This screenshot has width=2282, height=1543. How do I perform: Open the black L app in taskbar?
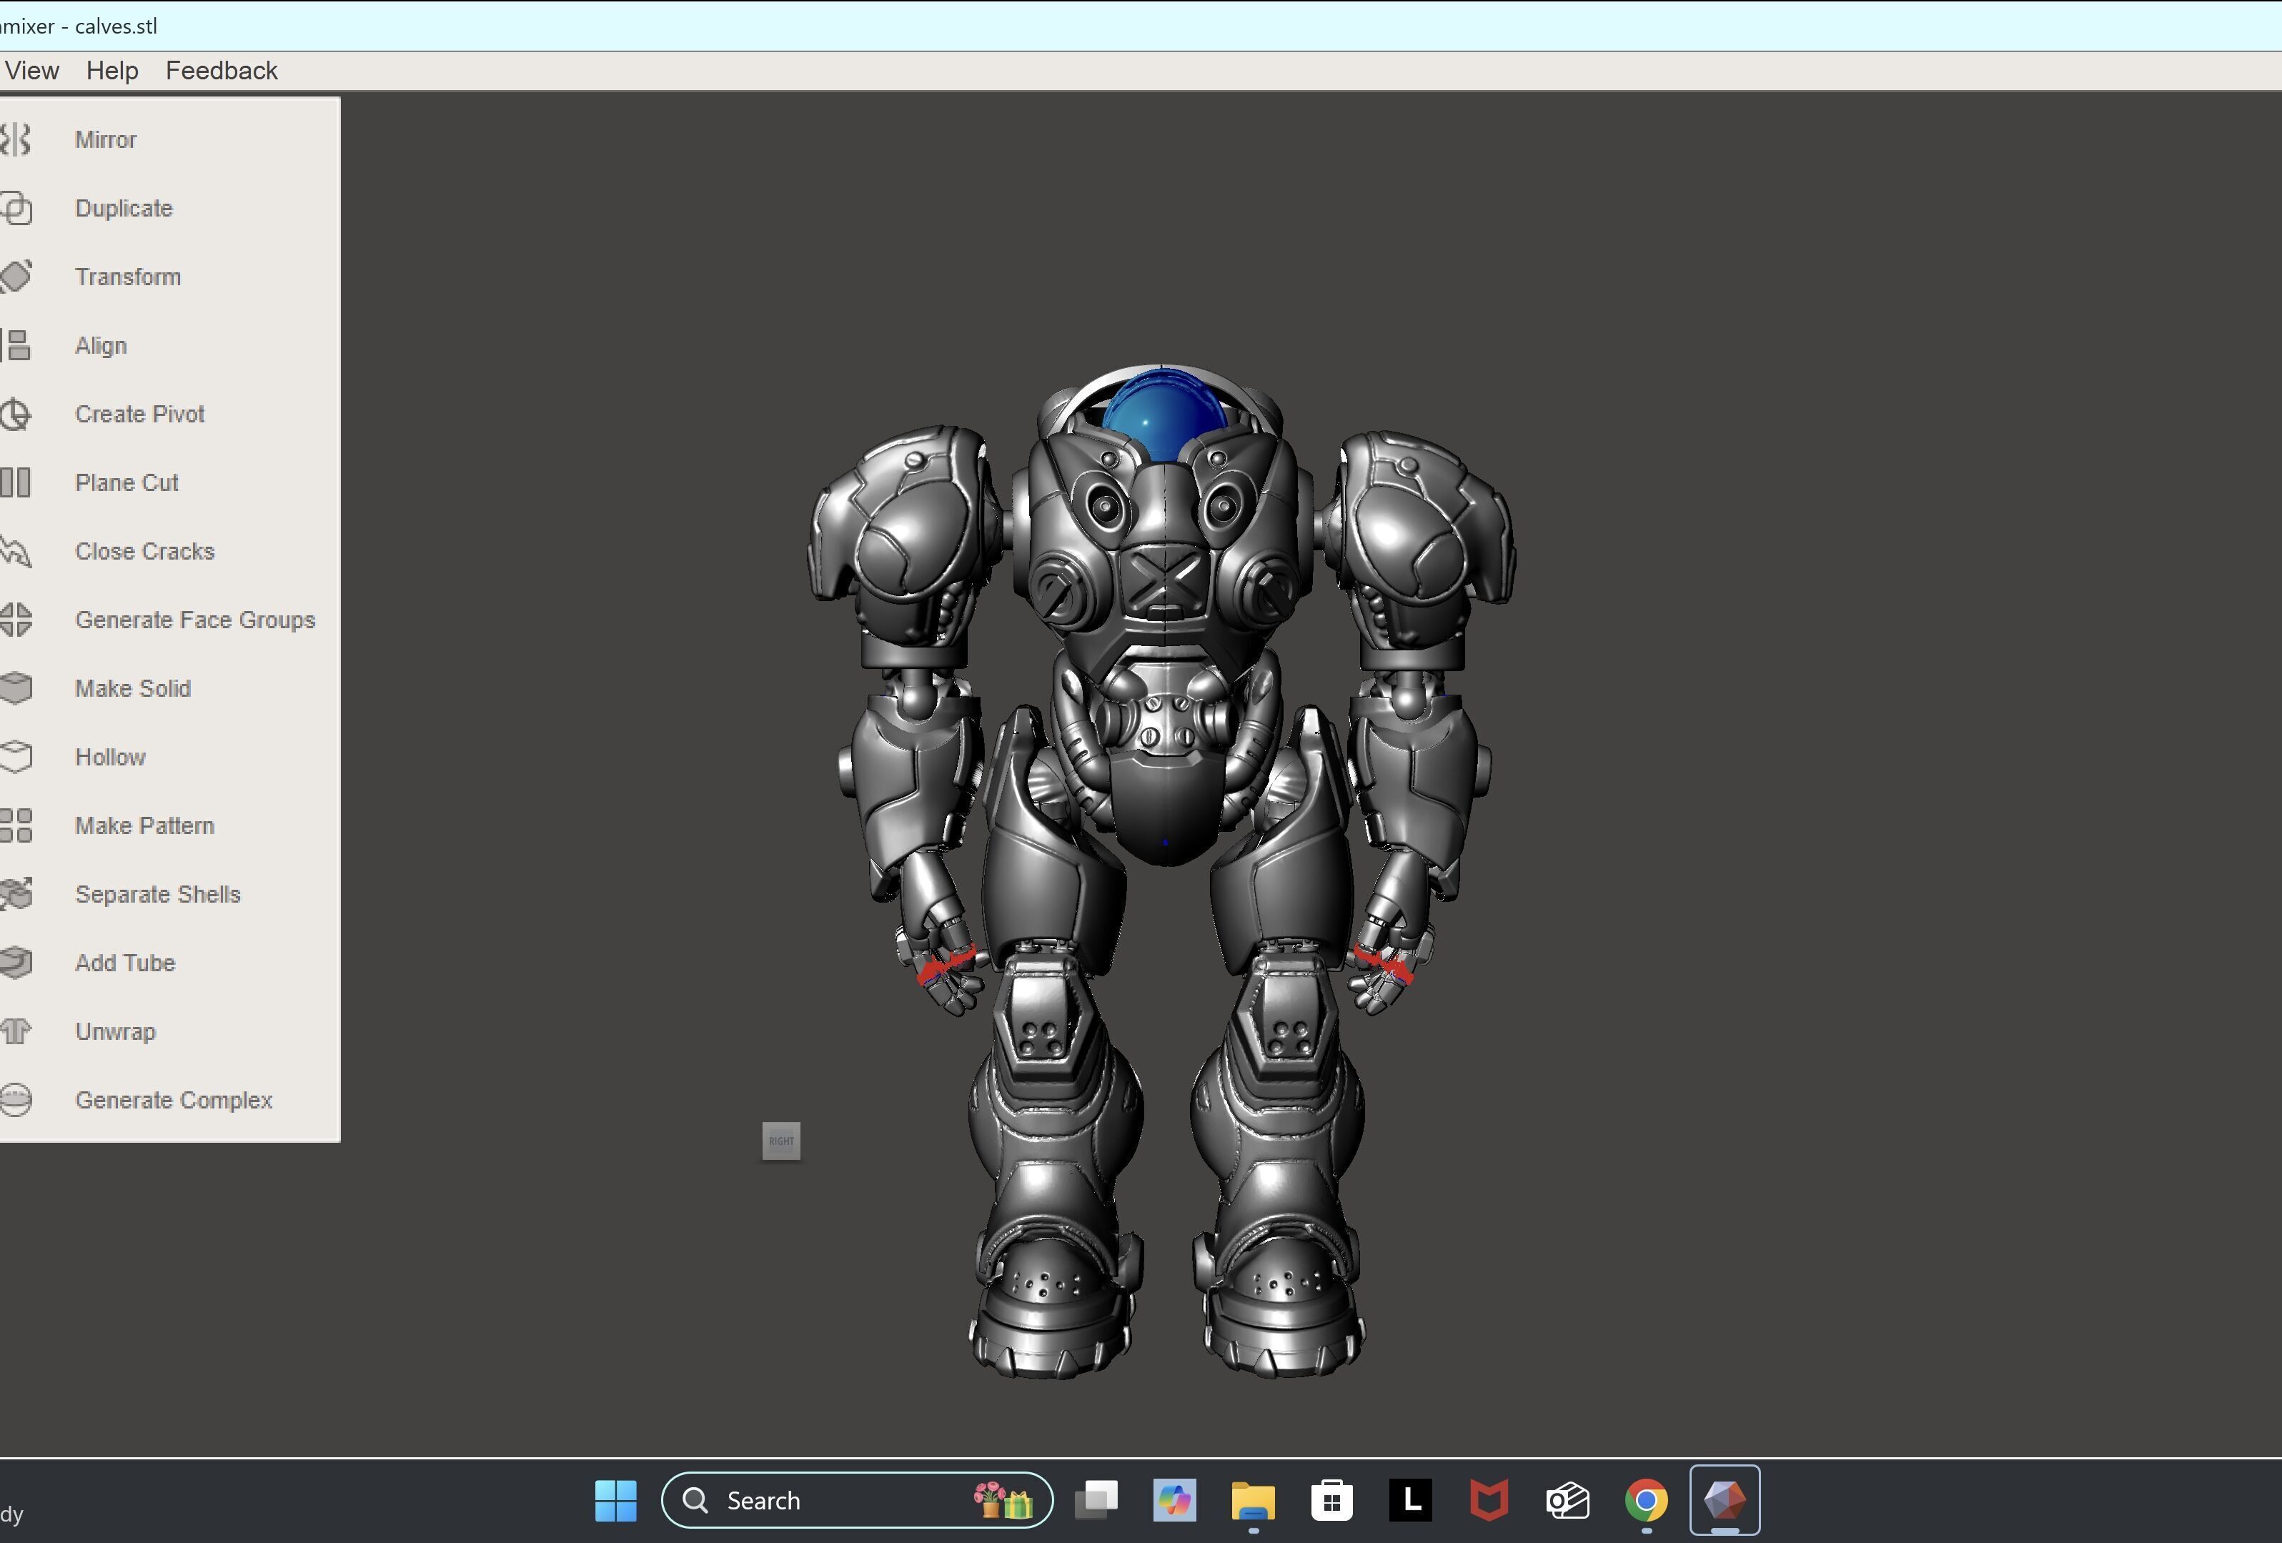point(1410,1500)
